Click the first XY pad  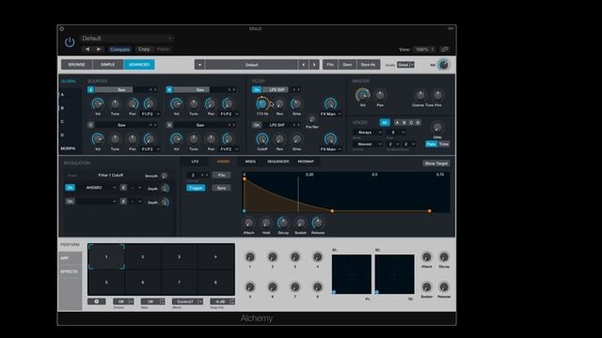(352, 274)
